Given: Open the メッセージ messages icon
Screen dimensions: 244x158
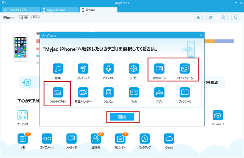Looking at the screenshot, I should tap(71, 139).
